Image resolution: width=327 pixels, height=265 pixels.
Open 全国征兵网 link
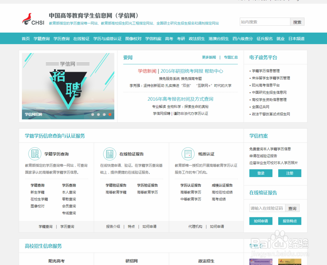click(261, 107)
